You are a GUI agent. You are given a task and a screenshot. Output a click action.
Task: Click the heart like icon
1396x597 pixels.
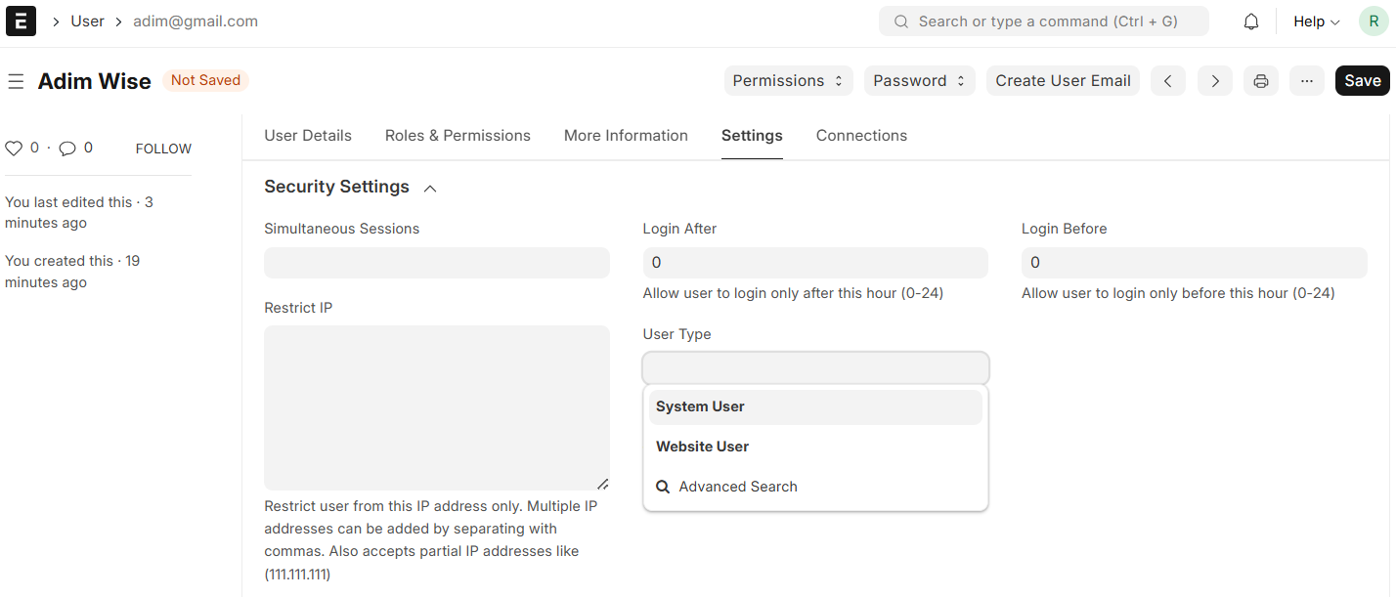point(14,149)
